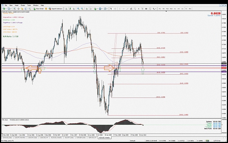
Task: Set timeframe to D1
Action: coord(182,9)
